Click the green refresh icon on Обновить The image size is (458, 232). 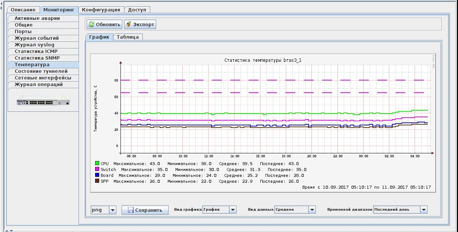92,25
